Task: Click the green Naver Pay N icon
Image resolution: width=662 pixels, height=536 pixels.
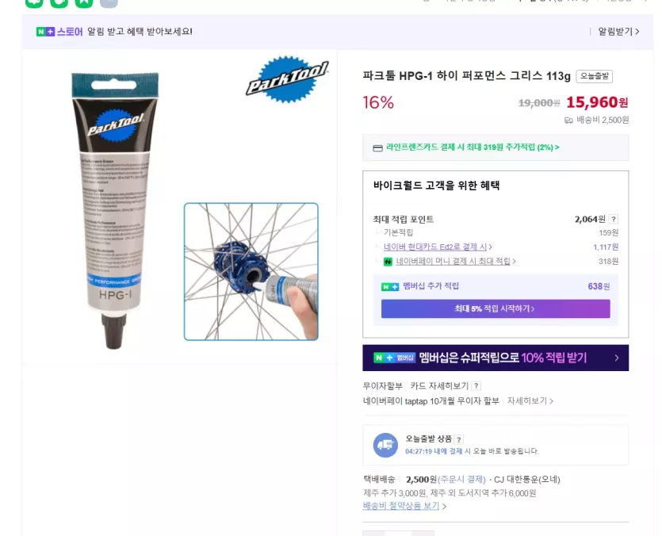Action: pos(388,262)
